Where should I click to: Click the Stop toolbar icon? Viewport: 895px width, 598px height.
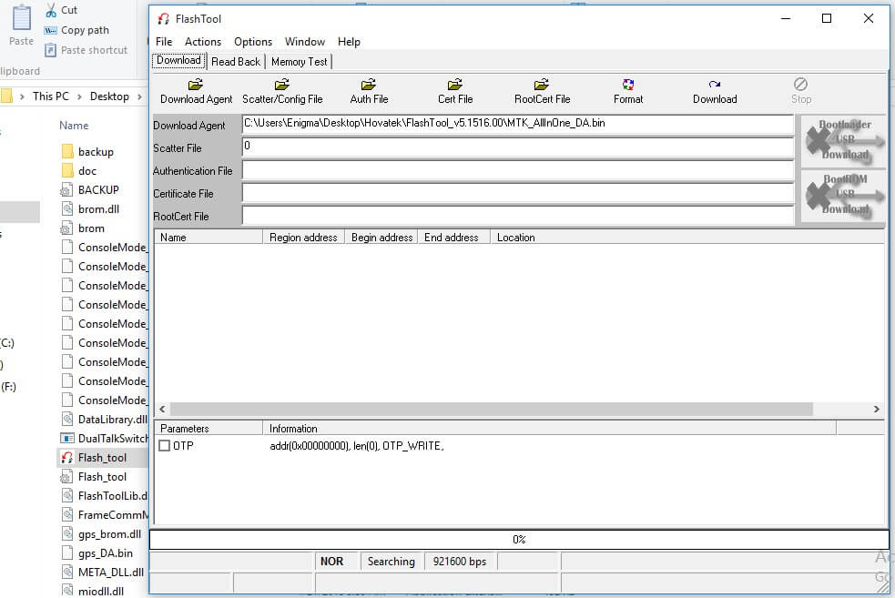pyautogui.click(x=801, y=91)
